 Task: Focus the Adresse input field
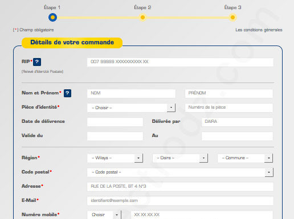coord(180,187)
